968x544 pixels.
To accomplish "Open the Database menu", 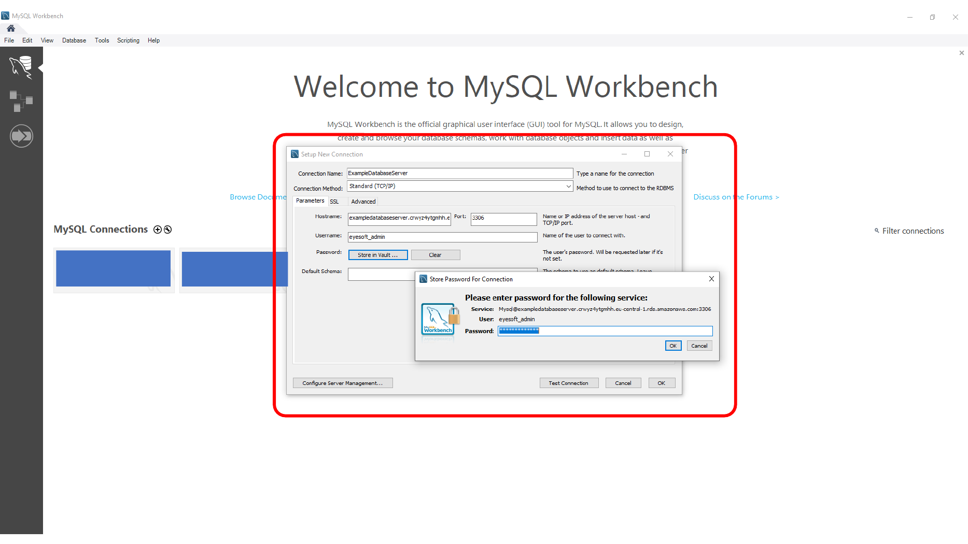I will pos(74,40).
